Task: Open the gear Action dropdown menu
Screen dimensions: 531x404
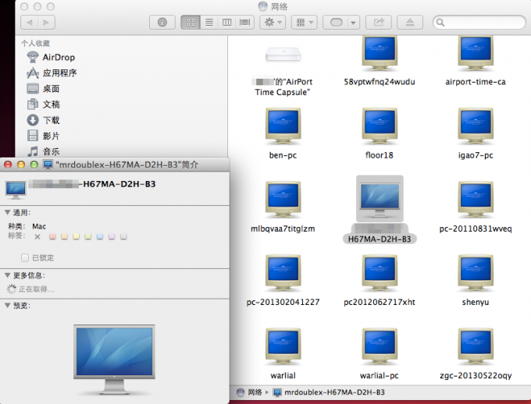Action: 273,23
